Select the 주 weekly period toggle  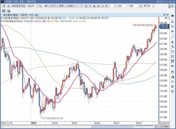pos(90,6)
